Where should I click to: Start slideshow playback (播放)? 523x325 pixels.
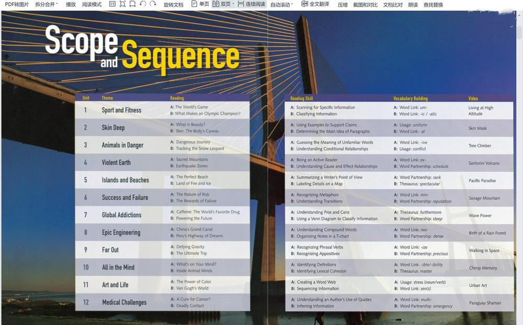click(x=71, y=4)
